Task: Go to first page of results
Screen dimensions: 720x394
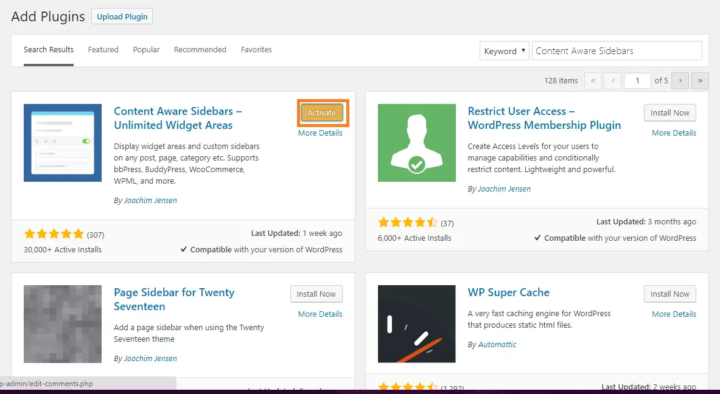Action: pyautogui.click(x=593, y=81)
